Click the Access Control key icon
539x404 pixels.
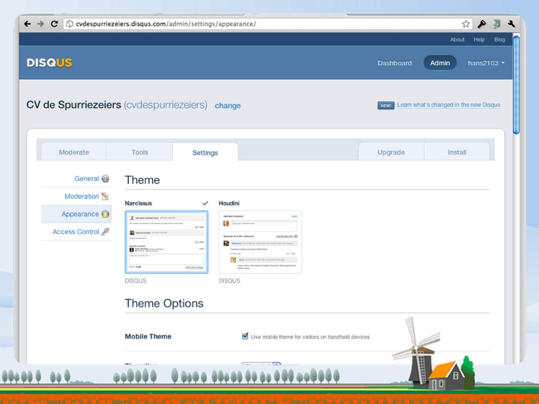(x=105, y=232)
